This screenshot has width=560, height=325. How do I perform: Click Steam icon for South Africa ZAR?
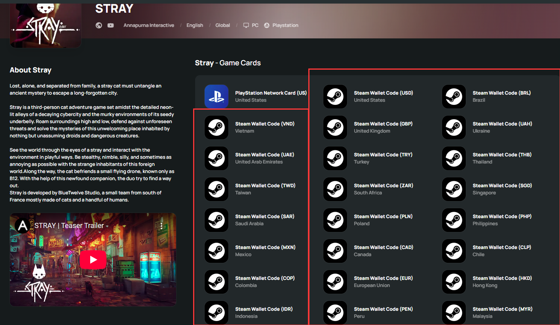pos(335,189)
